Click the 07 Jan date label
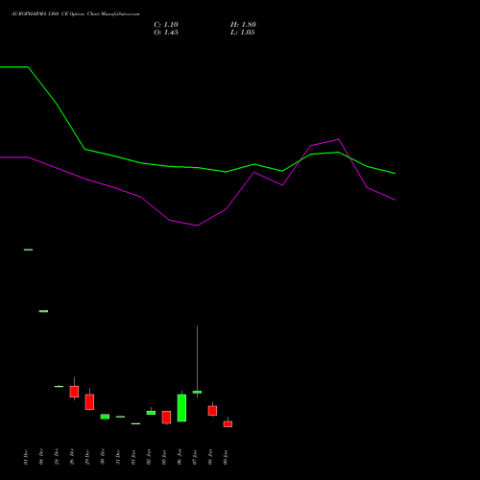480x480 pixels. 195,457
